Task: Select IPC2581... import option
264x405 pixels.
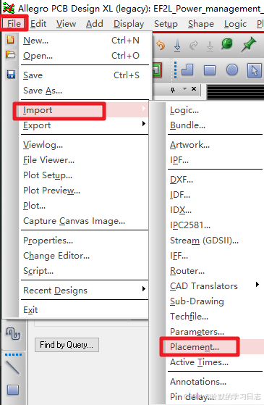Action: point(215,225)
